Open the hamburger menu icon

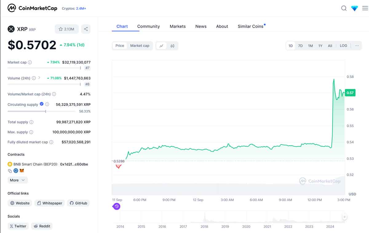365,8
